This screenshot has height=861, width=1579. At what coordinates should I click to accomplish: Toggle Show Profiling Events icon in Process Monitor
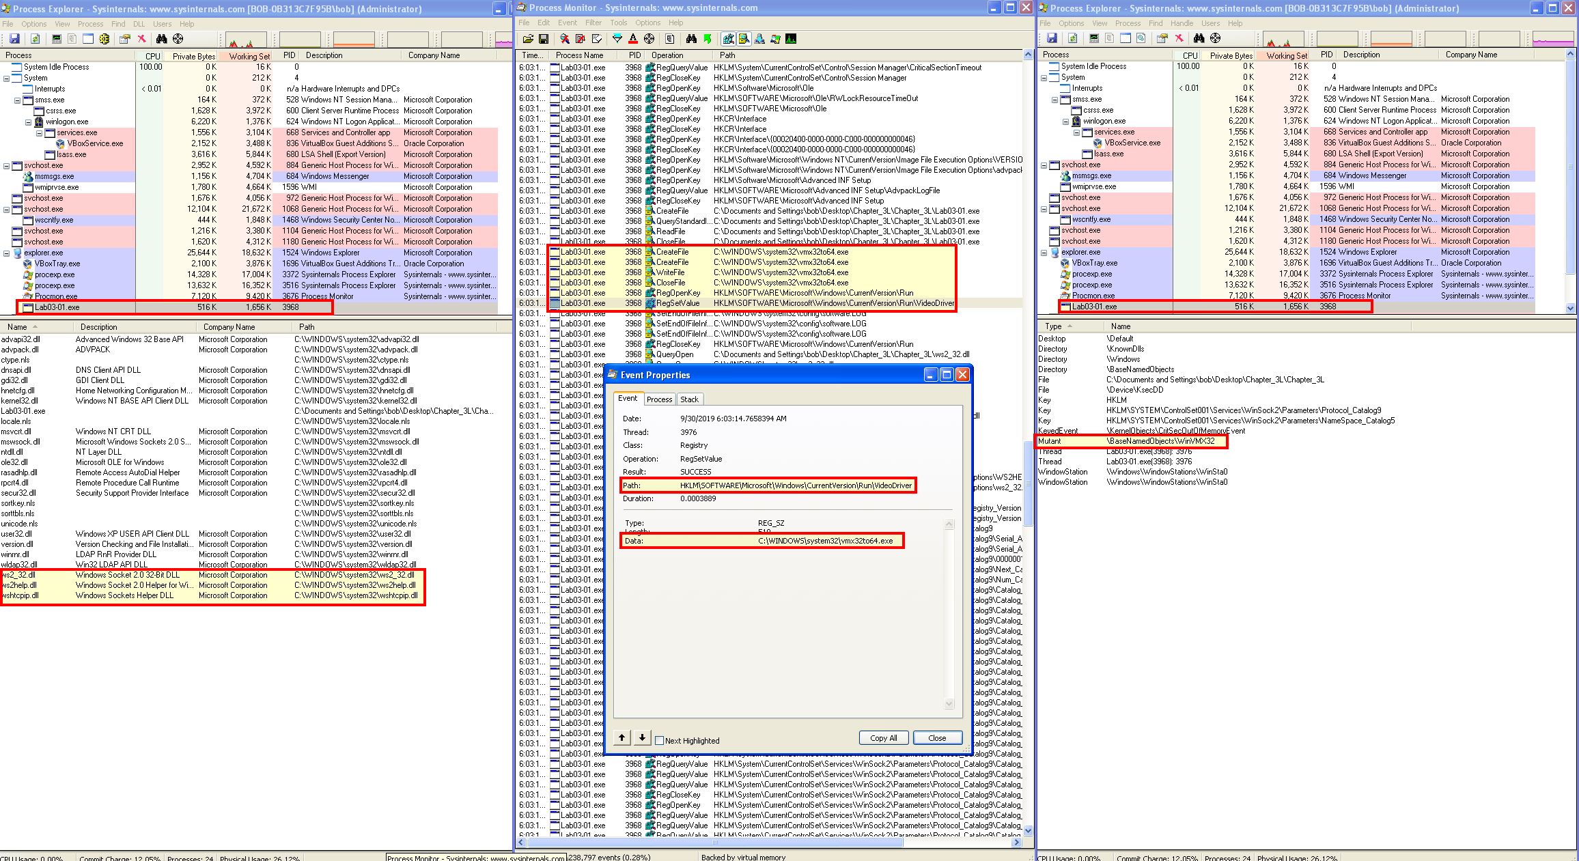coord(791,39)
